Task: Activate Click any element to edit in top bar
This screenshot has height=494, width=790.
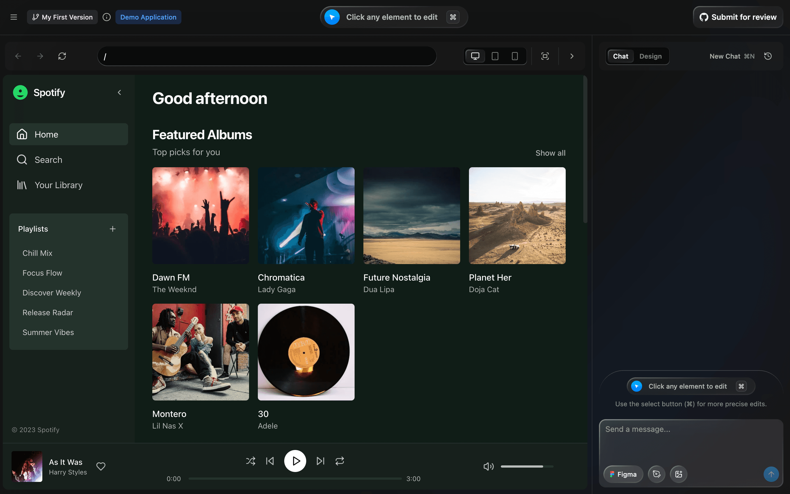Action: point(394,17)
